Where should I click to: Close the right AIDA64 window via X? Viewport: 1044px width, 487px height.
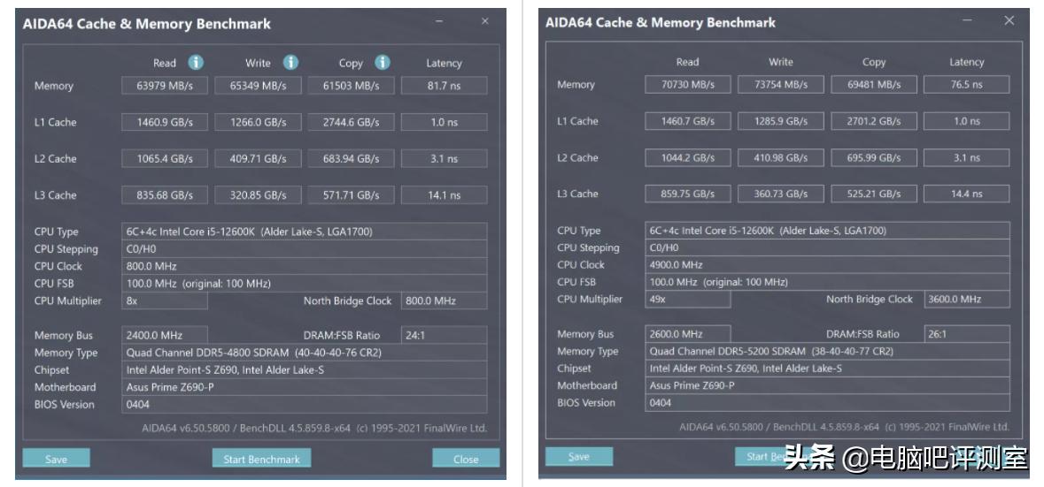click(x=1009, y=20)
